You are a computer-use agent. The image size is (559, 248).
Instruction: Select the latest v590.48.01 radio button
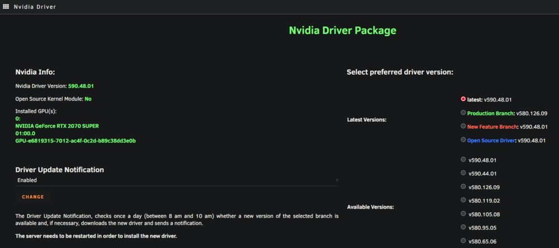click(x=463, y=99)
